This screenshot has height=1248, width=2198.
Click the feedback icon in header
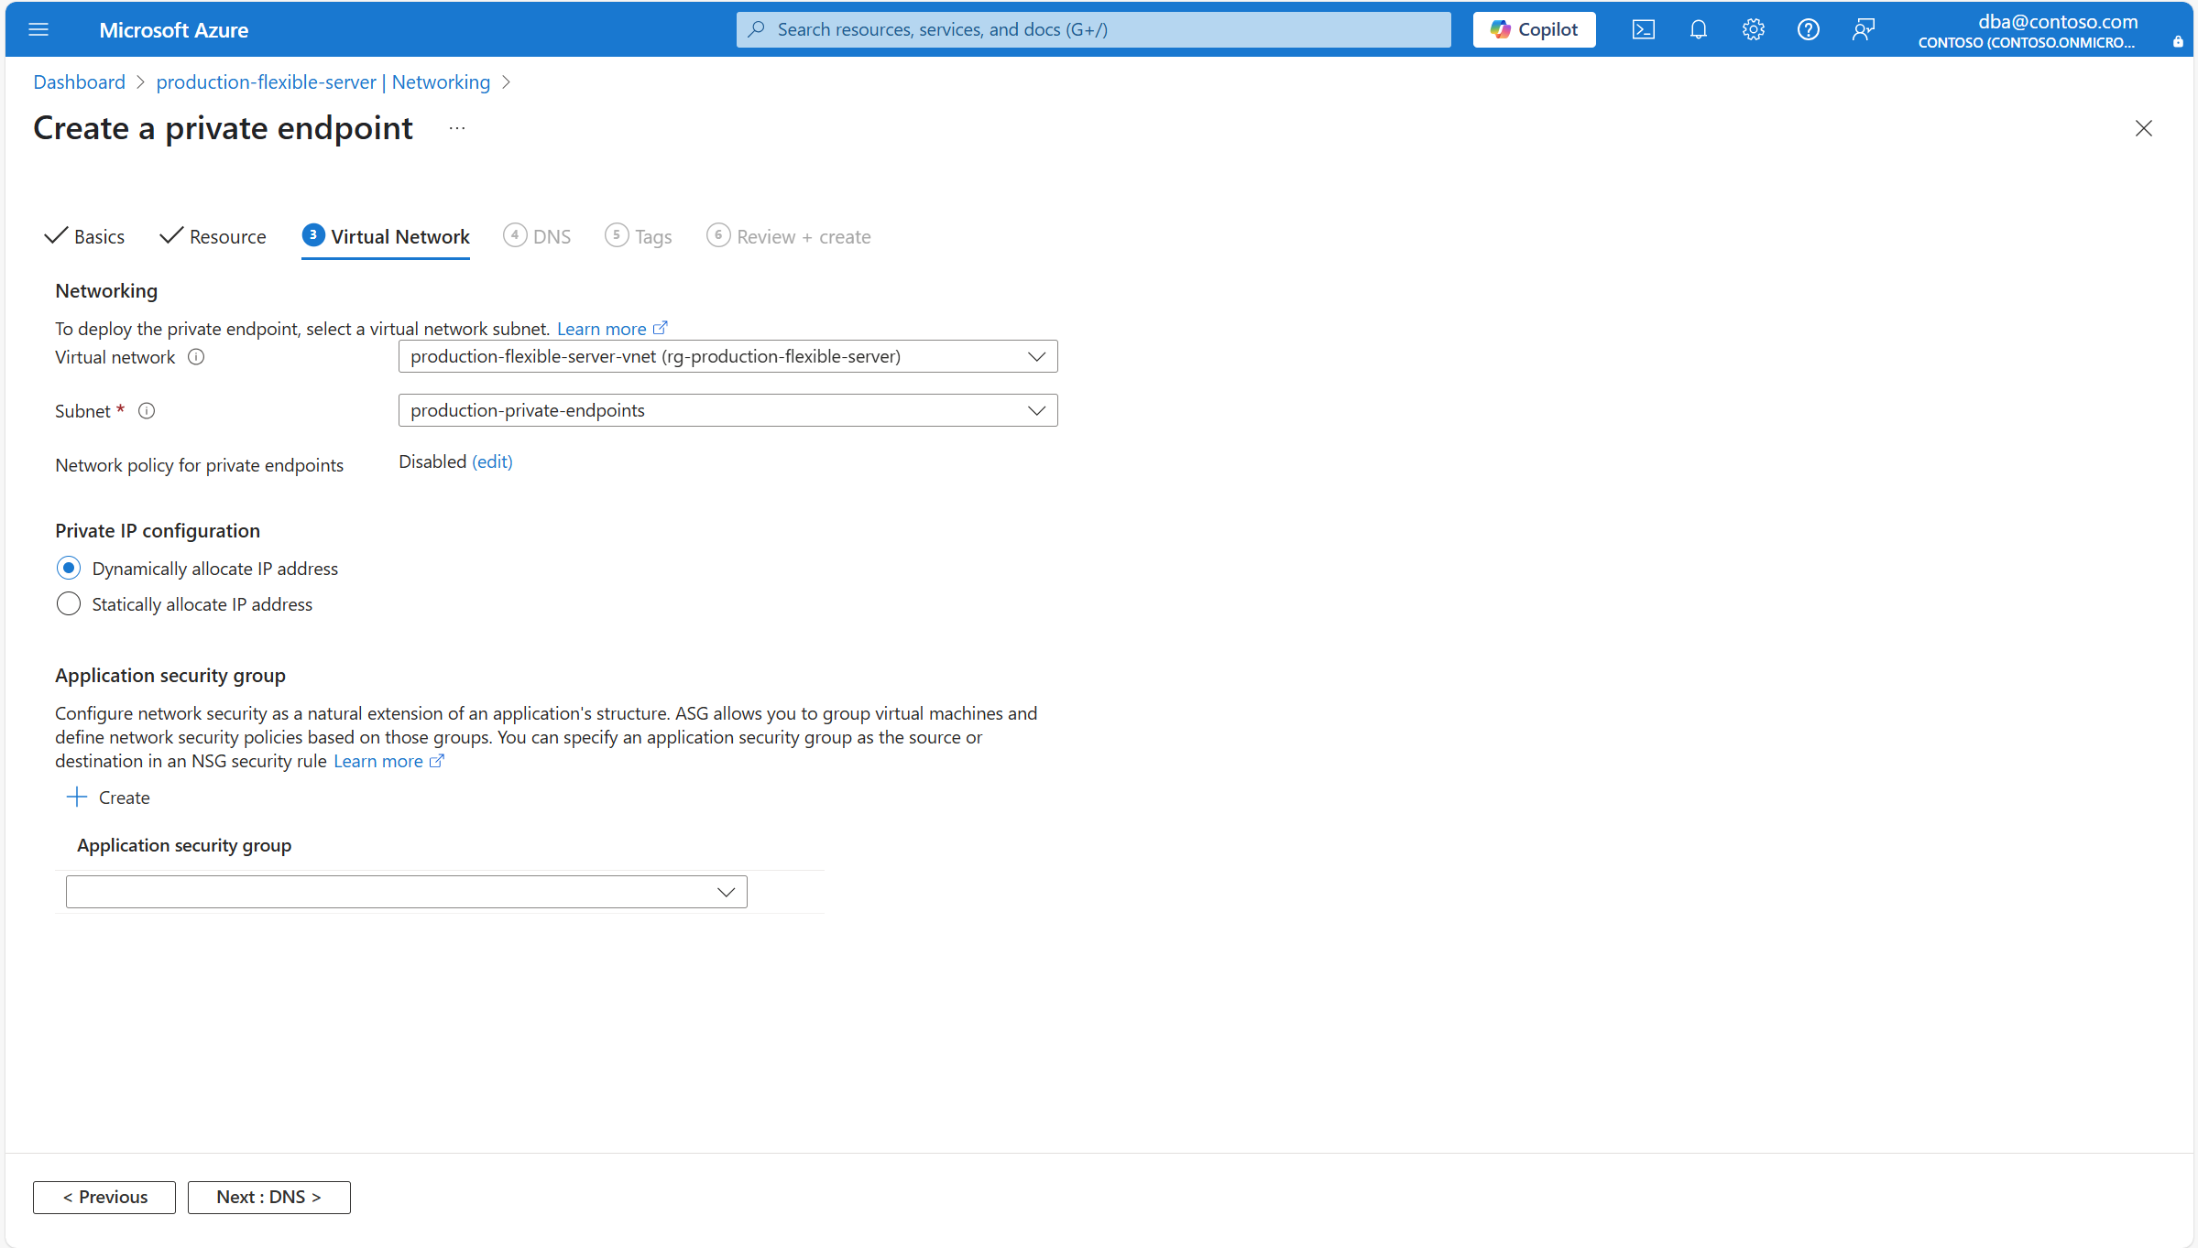pos(1863,29)
